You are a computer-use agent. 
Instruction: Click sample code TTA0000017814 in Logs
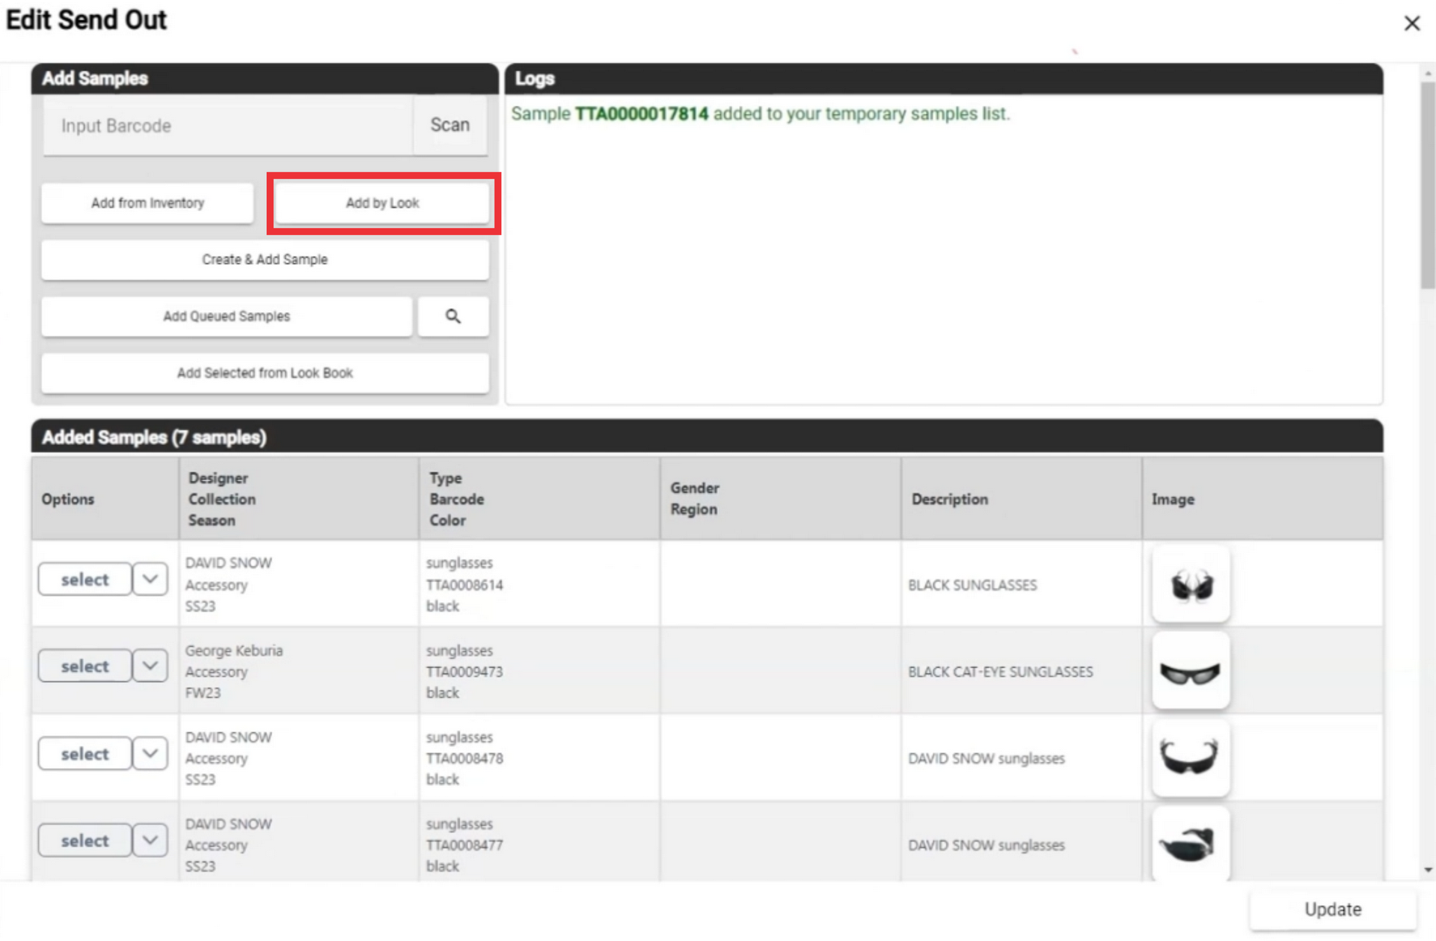click(x=641, y=114)
